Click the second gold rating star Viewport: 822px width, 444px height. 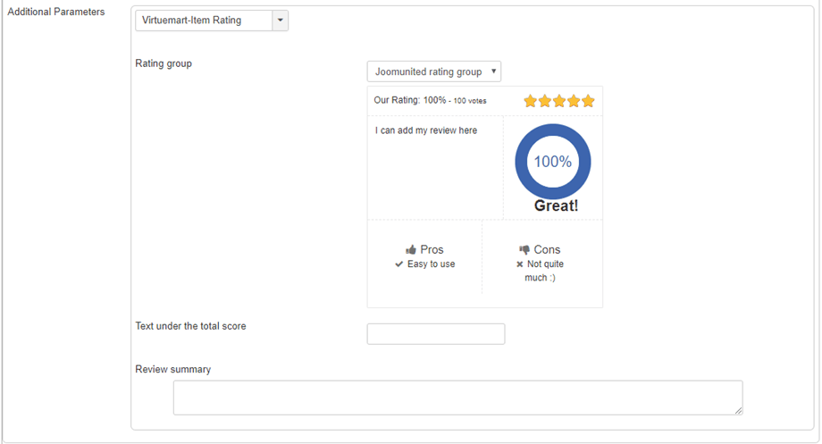(545, 101)
